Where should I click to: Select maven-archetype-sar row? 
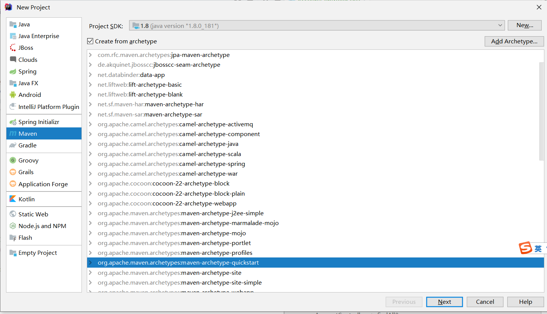point(315,115)
